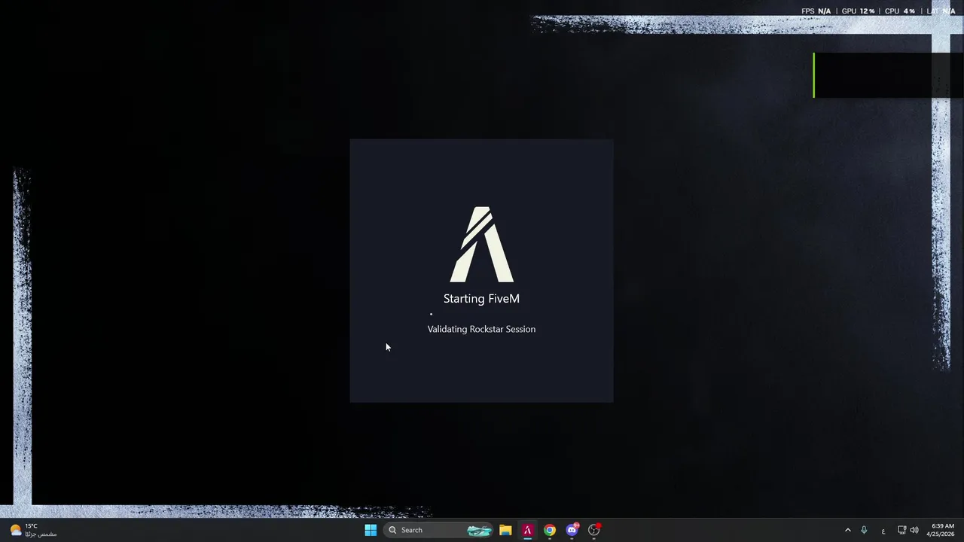The height and width of the screenshot is (542, 964).
Task: Click the taskbar Search box
Action: click(438, 530)
